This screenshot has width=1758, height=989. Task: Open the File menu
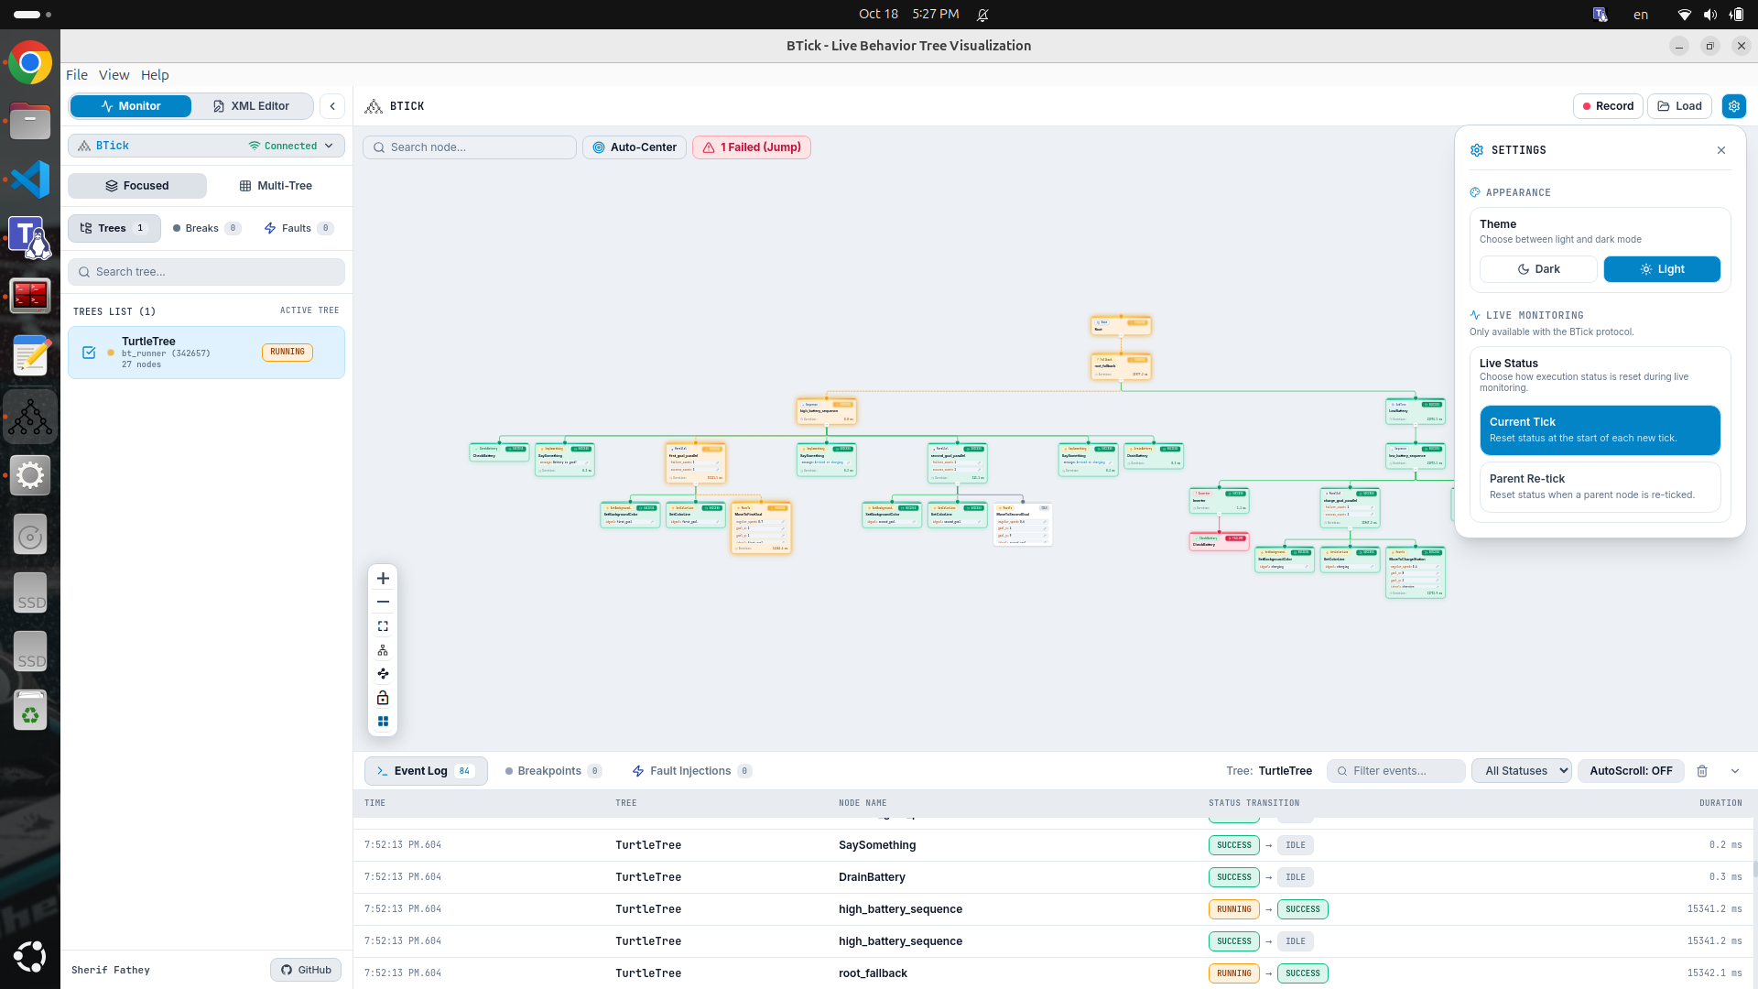[77, 75]
